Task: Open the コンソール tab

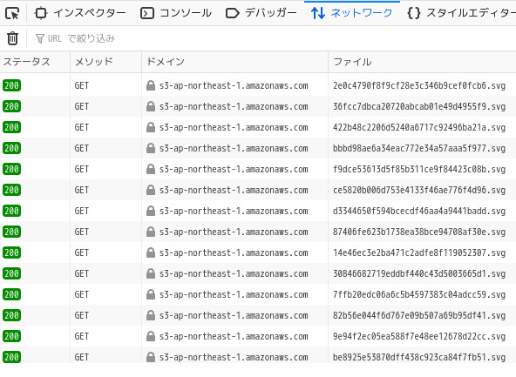Action: tap(176, 13)
